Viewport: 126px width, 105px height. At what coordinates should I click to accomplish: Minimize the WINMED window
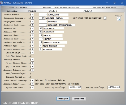click(x=107, y=3)
